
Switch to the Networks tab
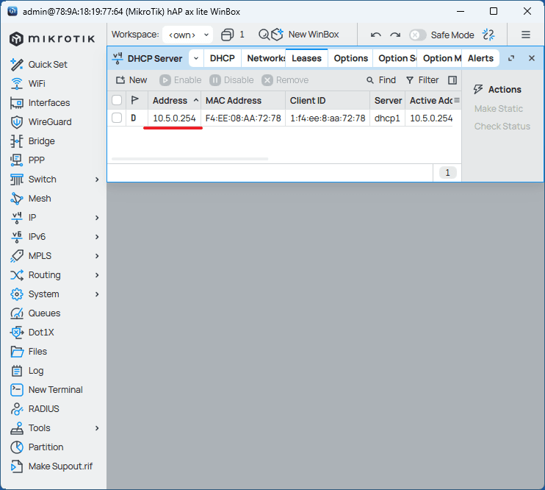pyautogui.click(x=266, y=58)
